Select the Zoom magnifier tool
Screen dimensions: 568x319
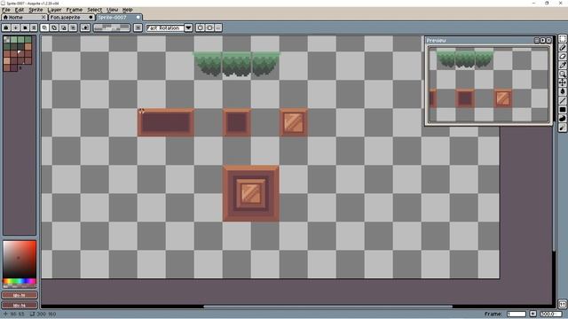click(x=562, y=74)
